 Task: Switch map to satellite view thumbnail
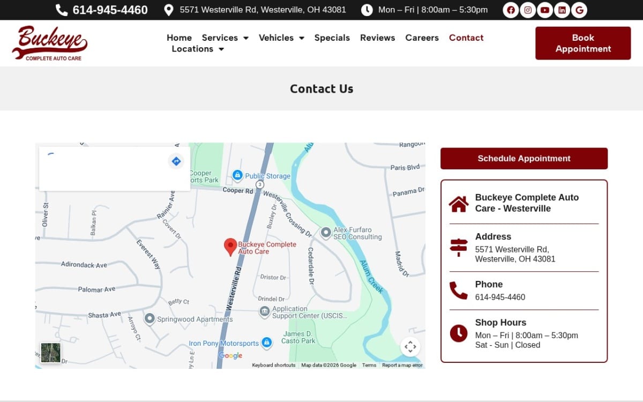(x=51, y=353)
